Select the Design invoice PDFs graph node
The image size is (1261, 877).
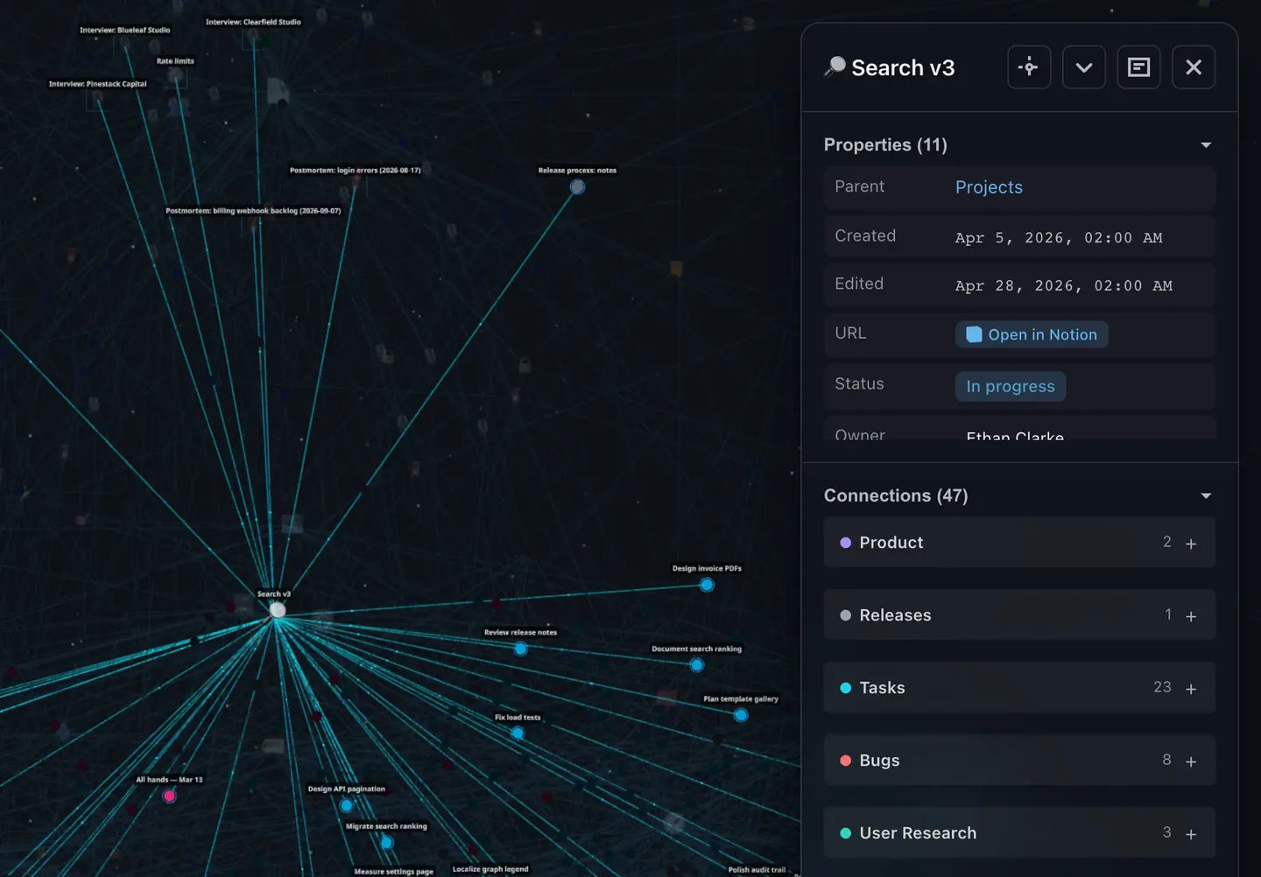(x=707, y=585)
